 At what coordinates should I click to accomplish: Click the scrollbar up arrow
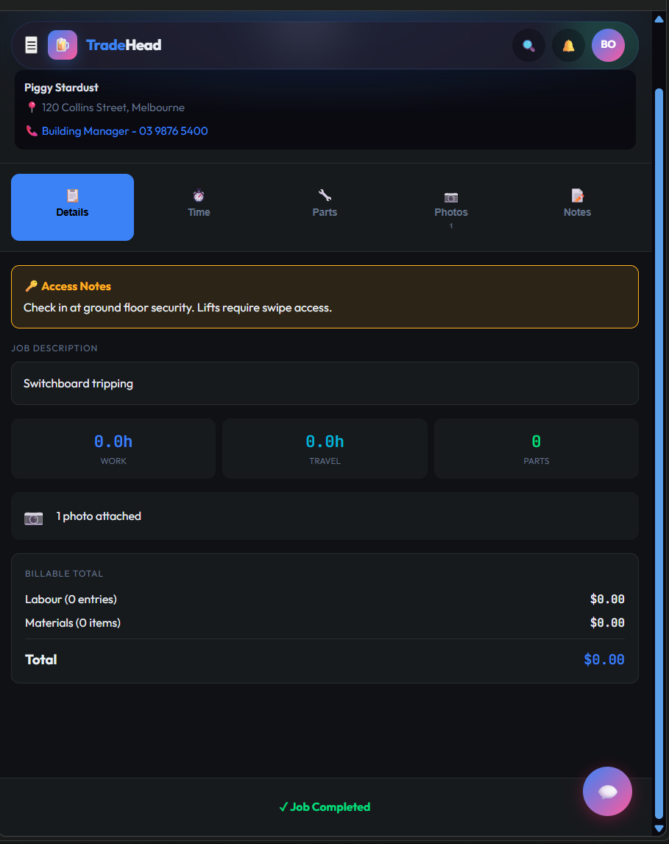click(659, 19)
